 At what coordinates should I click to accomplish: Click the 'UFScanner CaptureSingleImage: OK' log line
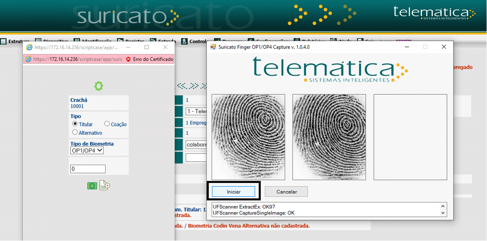tap(253, 213)
